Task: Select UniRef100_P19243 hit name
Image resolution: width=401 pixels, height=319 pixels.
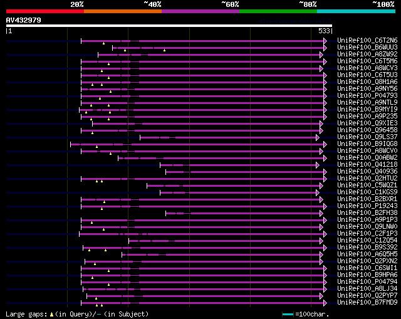Action: pyautogui.click(x=367, y=206)
